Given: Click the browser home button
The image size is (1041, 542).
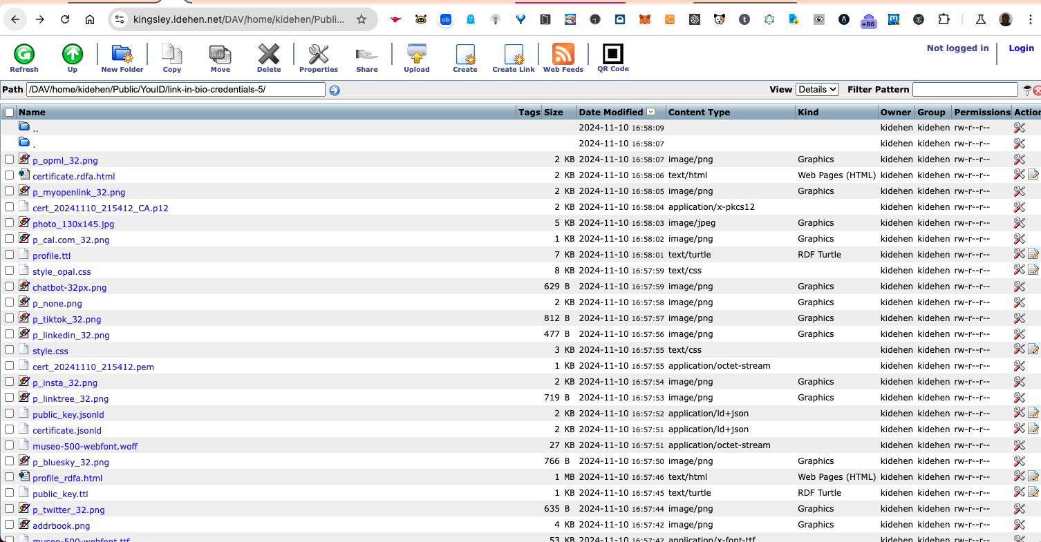Looking at the screenshot, I should [x=90, y=19].
